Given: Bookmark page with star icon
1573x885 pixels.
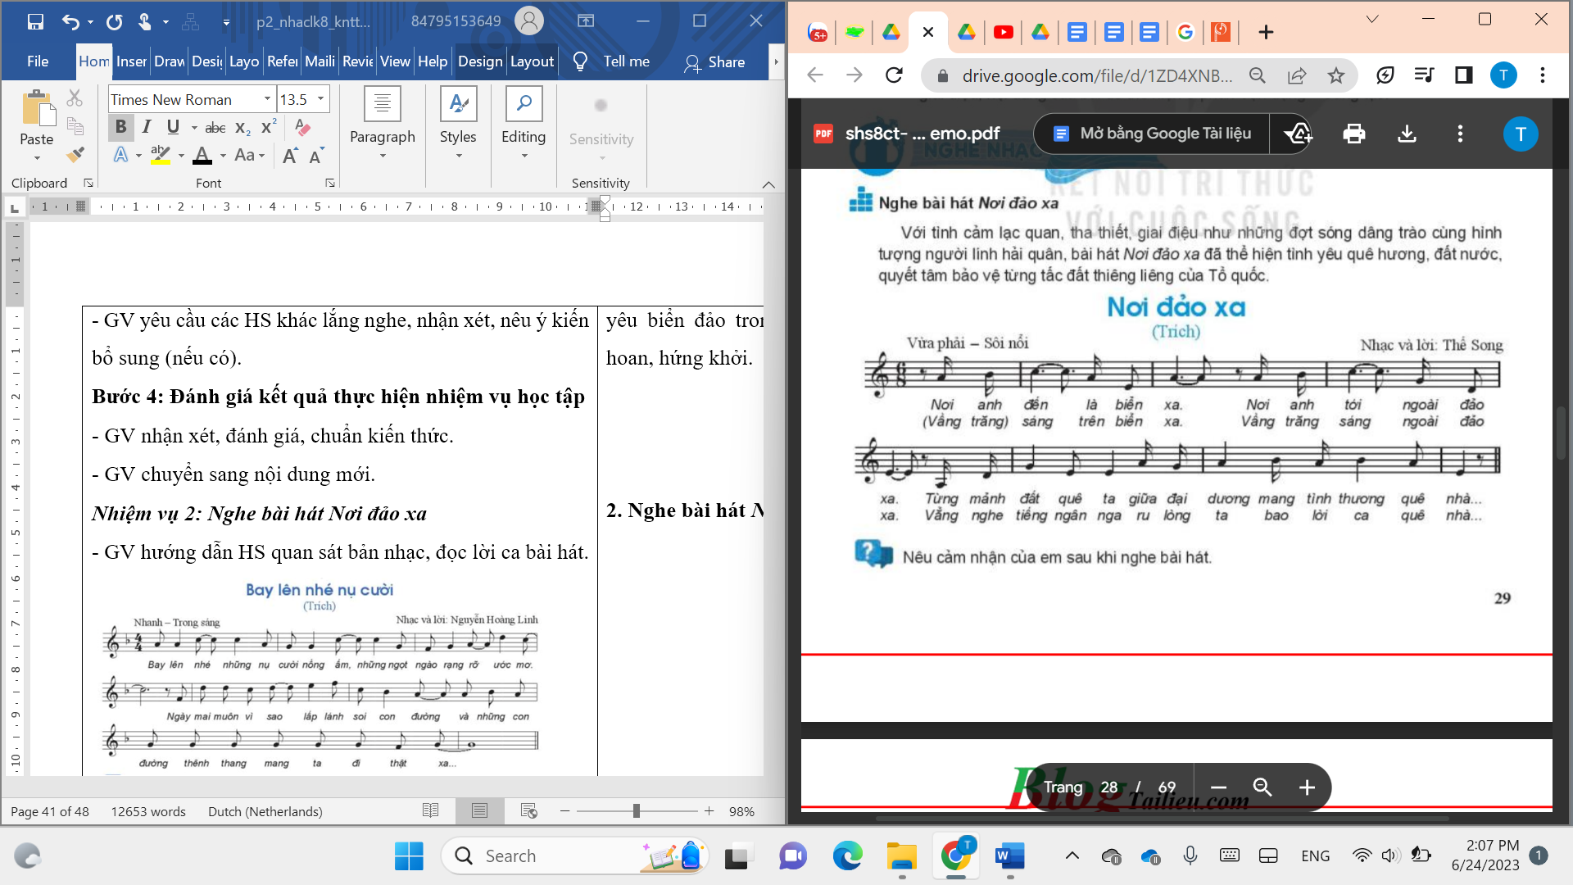Looking at the screenshot, I should 1336,75.
